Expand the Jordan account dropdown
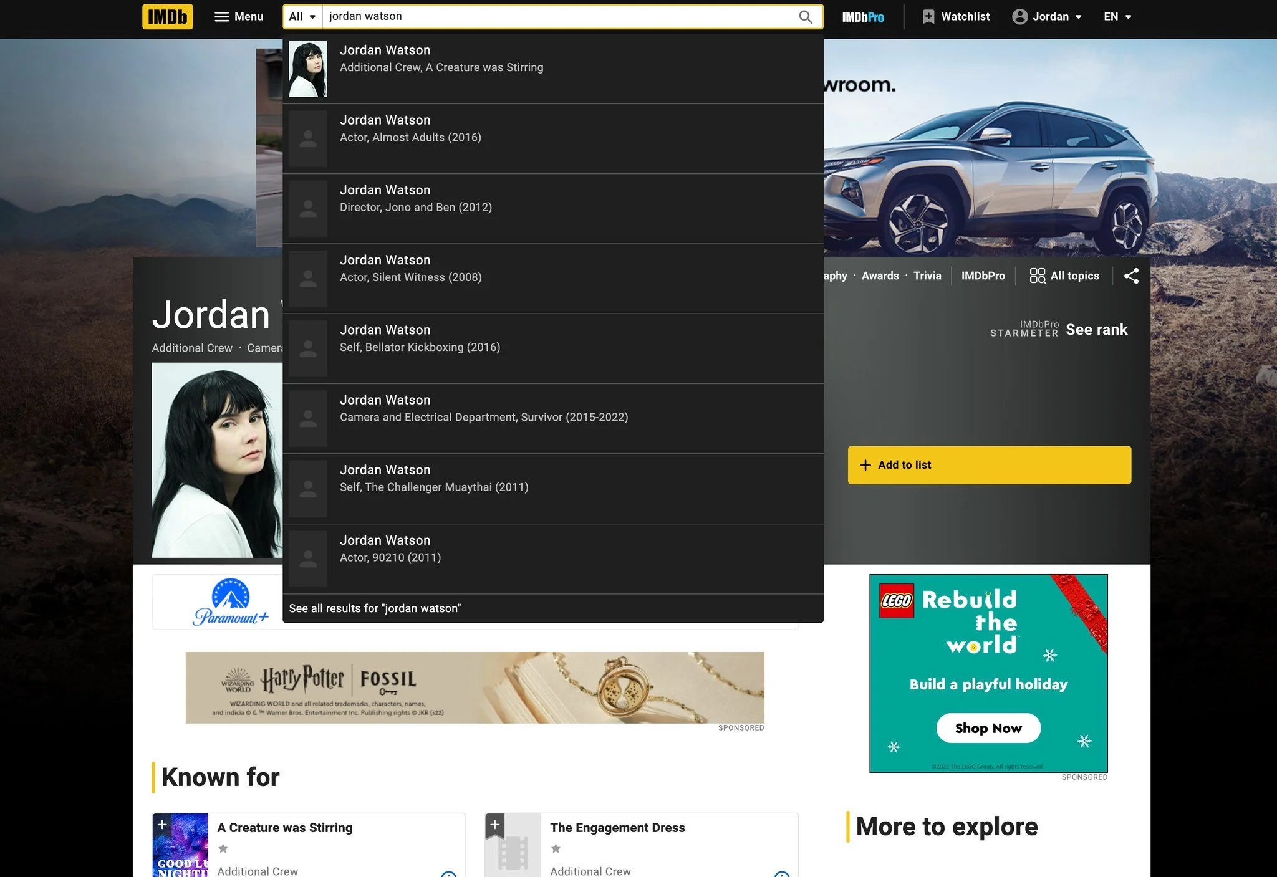1277x877 pixels. (x=1048, y=17)
